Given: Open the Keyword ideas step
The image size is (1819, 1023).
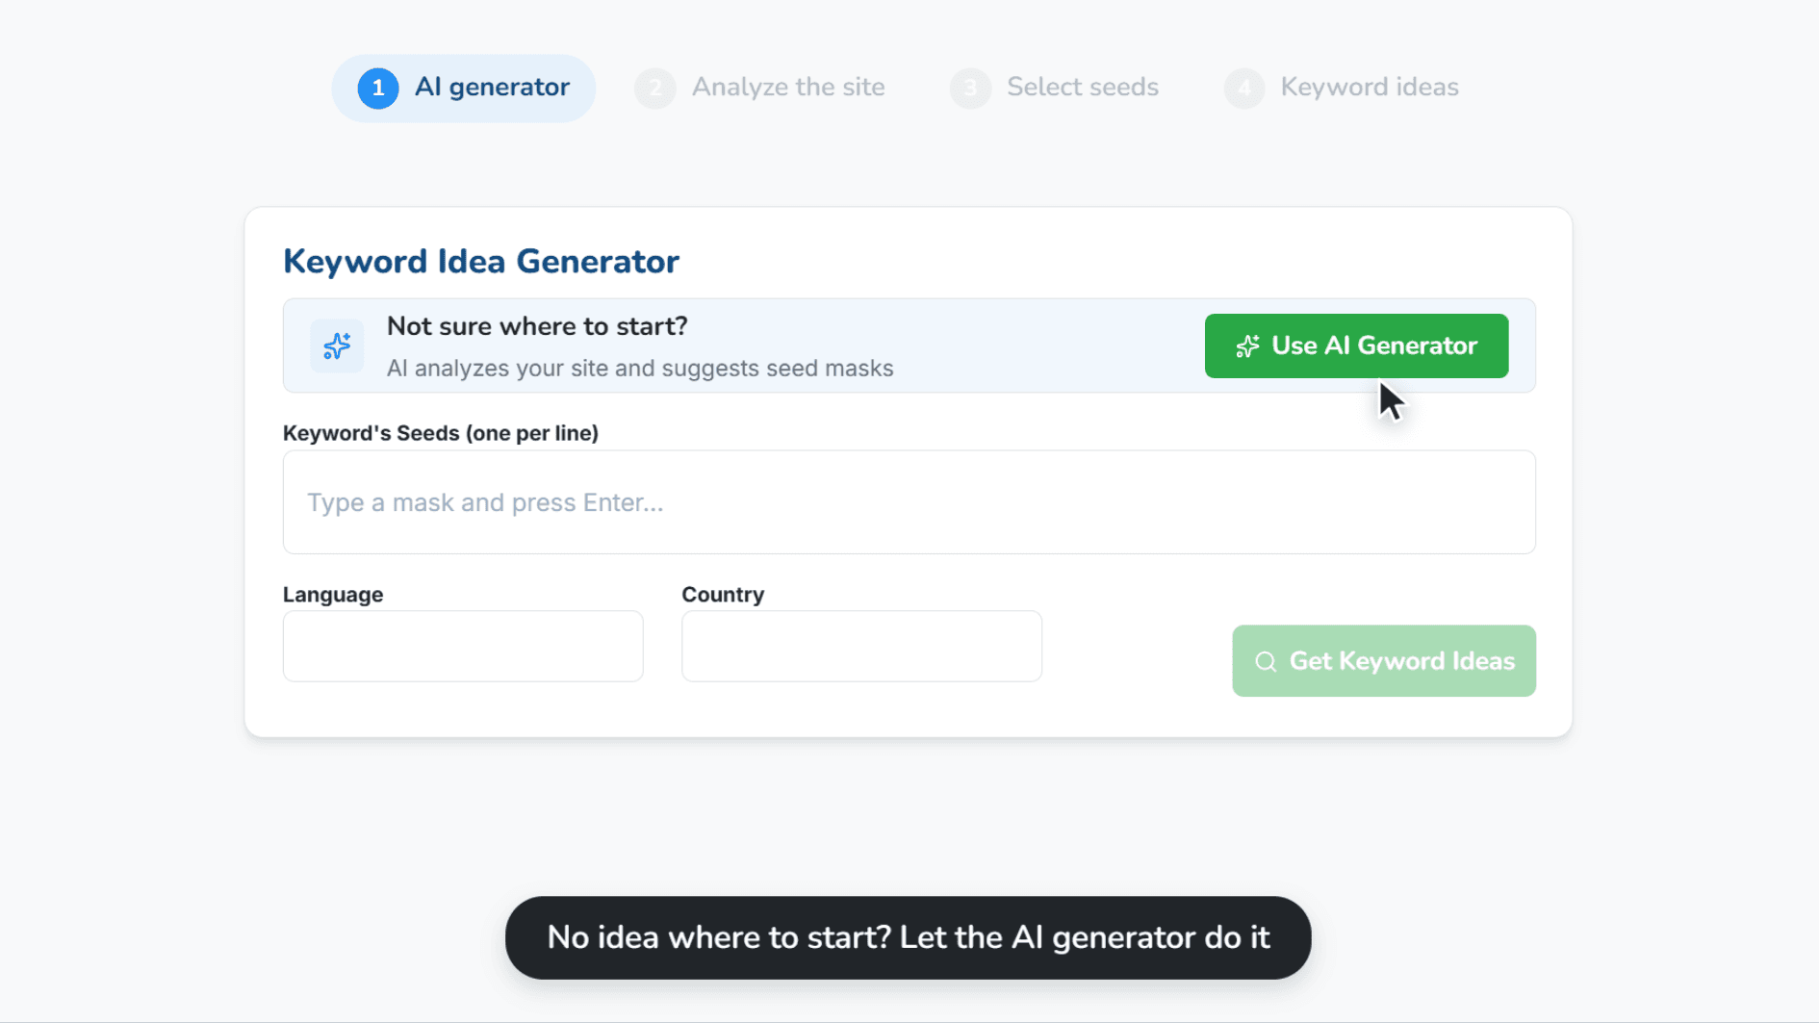Looking at the screenshot, I should [x=1341, y=88].
